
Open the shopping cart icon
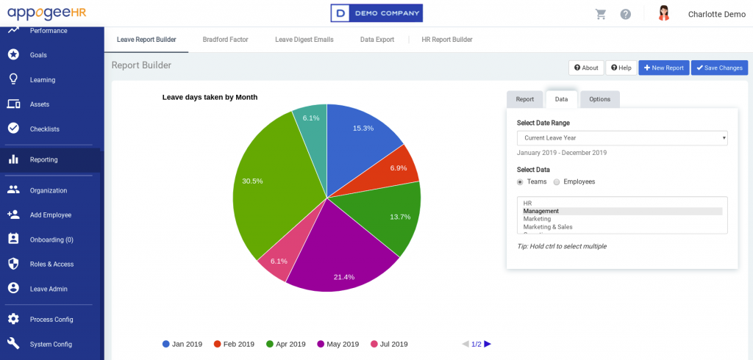(x=601, y=14)
